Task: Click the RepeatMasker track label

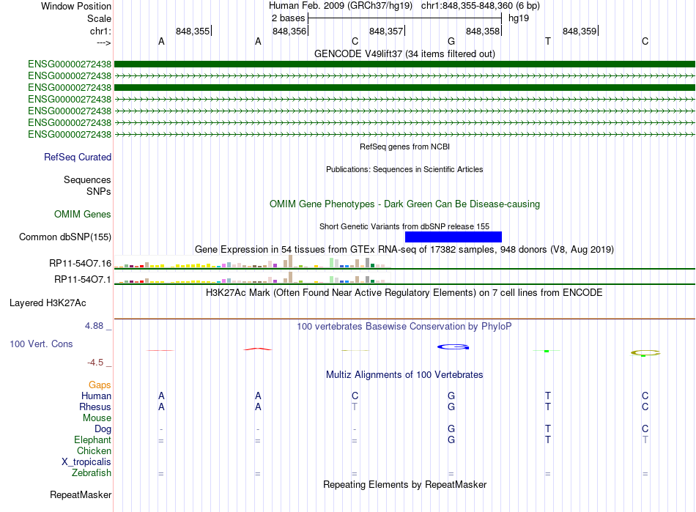Action: [x=81, y=494]
